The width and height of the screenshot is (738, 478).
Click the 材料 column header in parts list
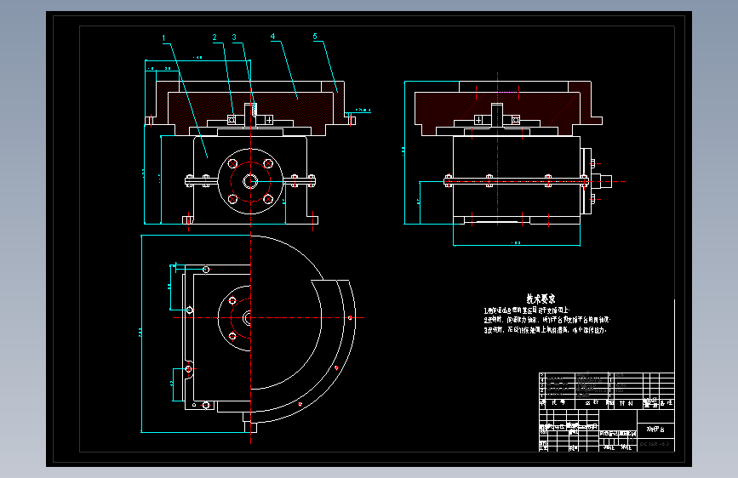pyautogui.click(x=626, y=403)
